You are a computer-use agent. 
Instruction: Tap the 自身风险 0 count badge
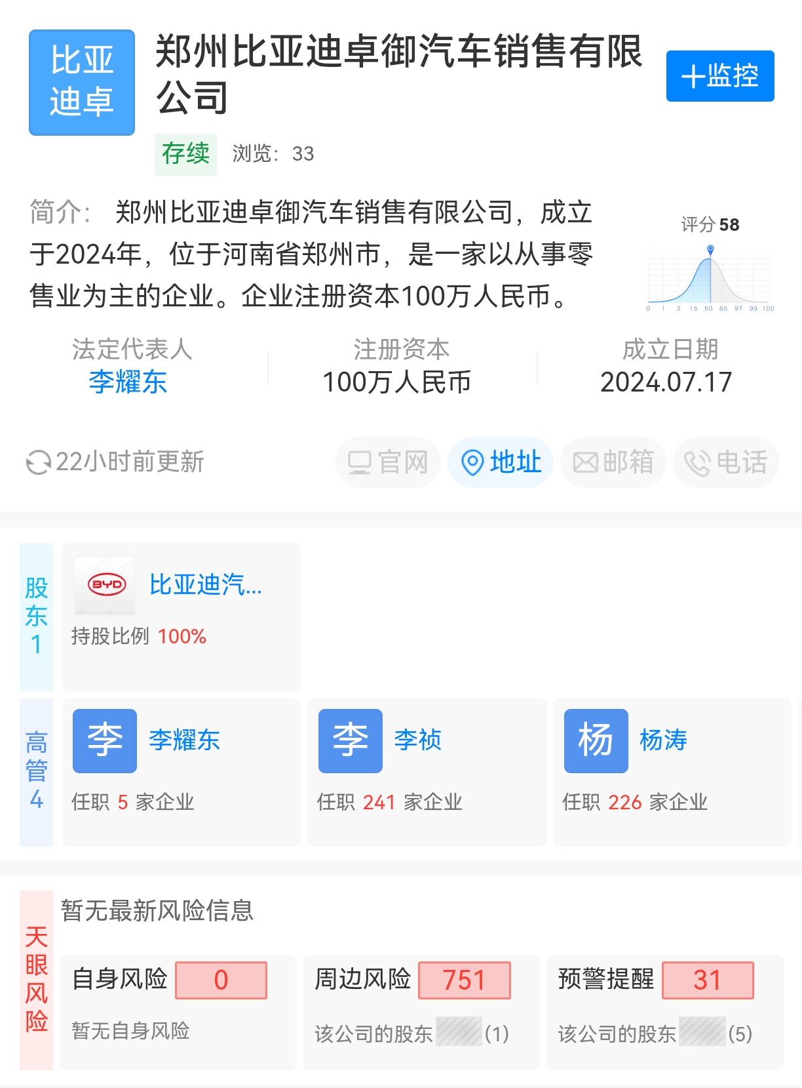click(x=221, y=980)
